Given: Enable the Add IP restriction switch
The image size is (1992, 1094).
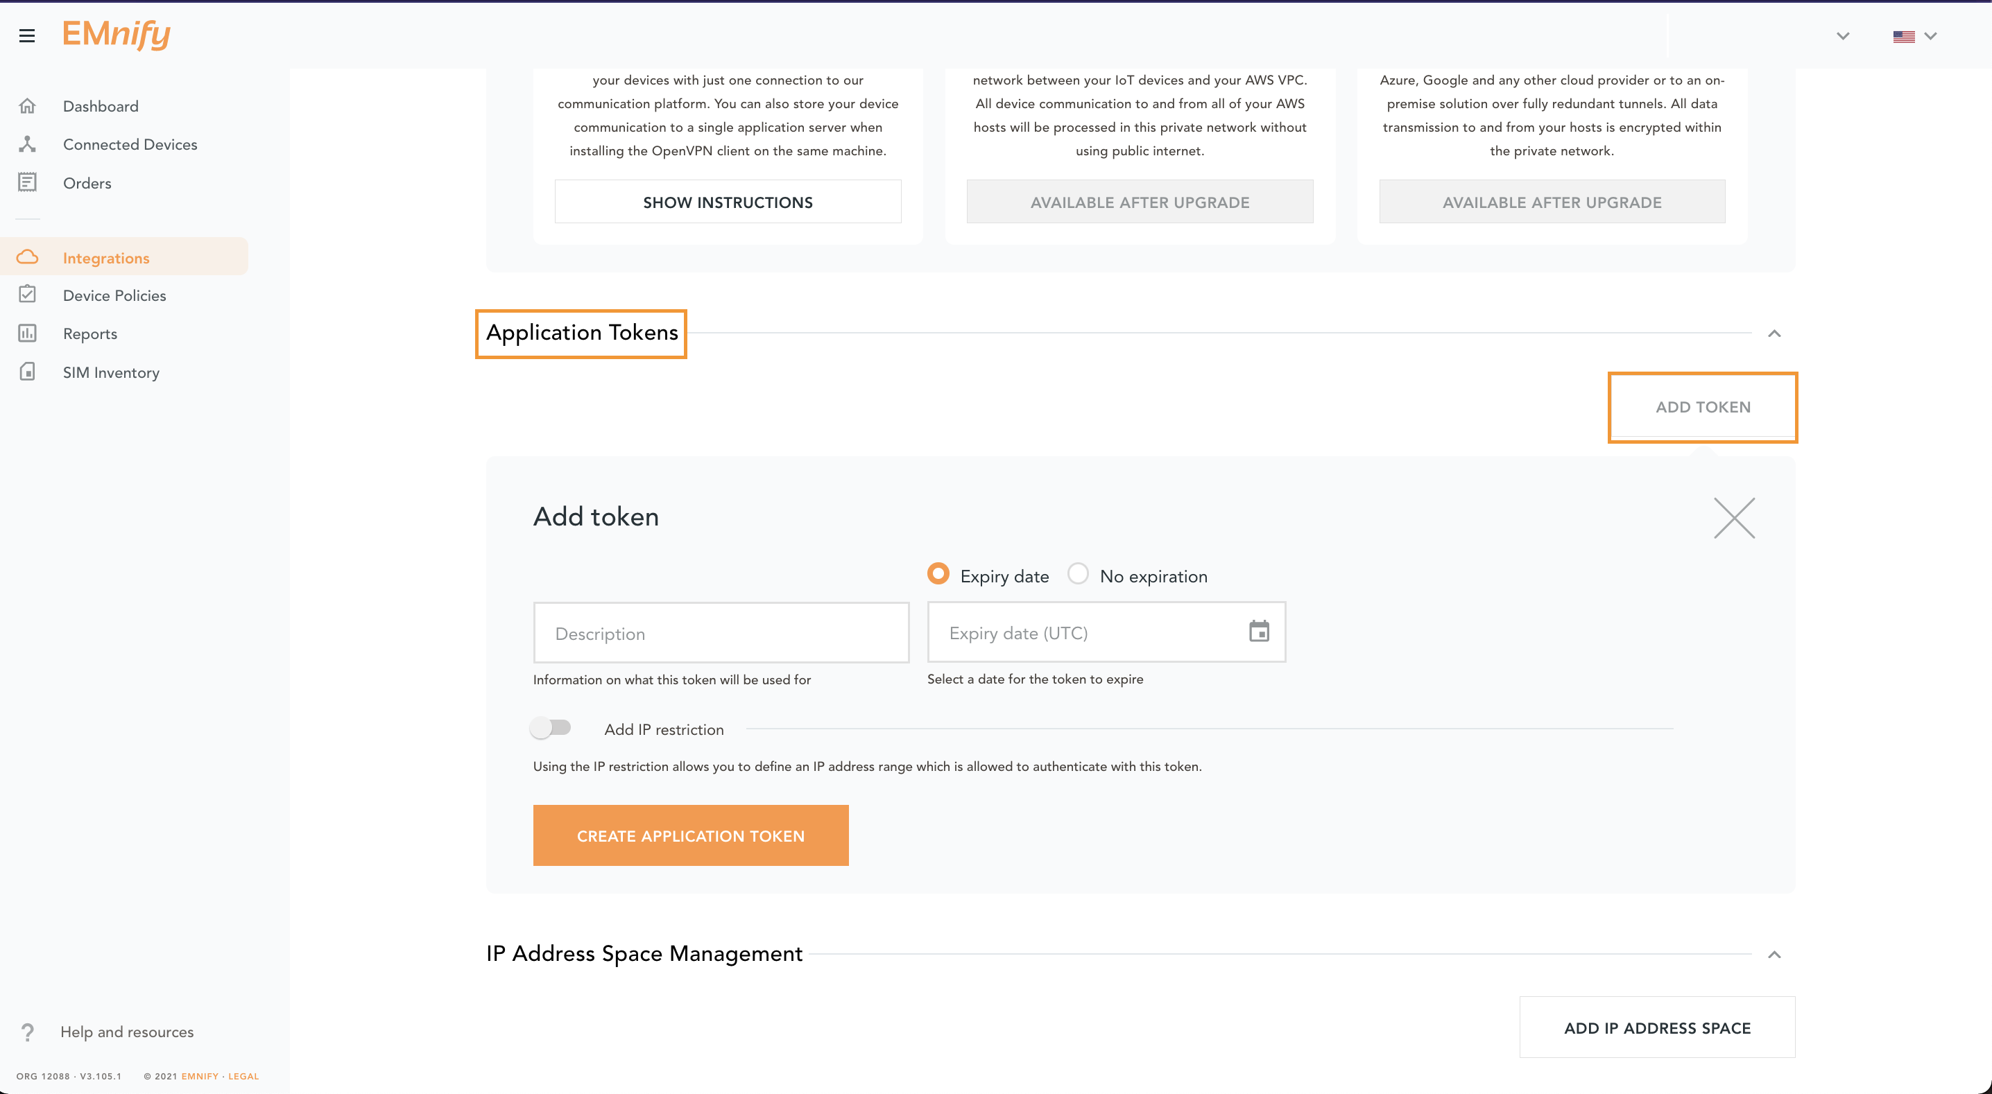Looking at the screenshot, I should click(x=551, y=729).
